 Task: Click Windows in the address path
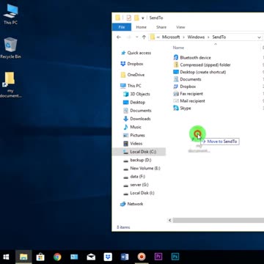tap(196, 37)
